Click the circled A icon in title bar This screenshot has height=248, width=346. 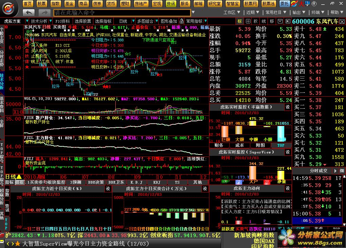coord(314,3)
